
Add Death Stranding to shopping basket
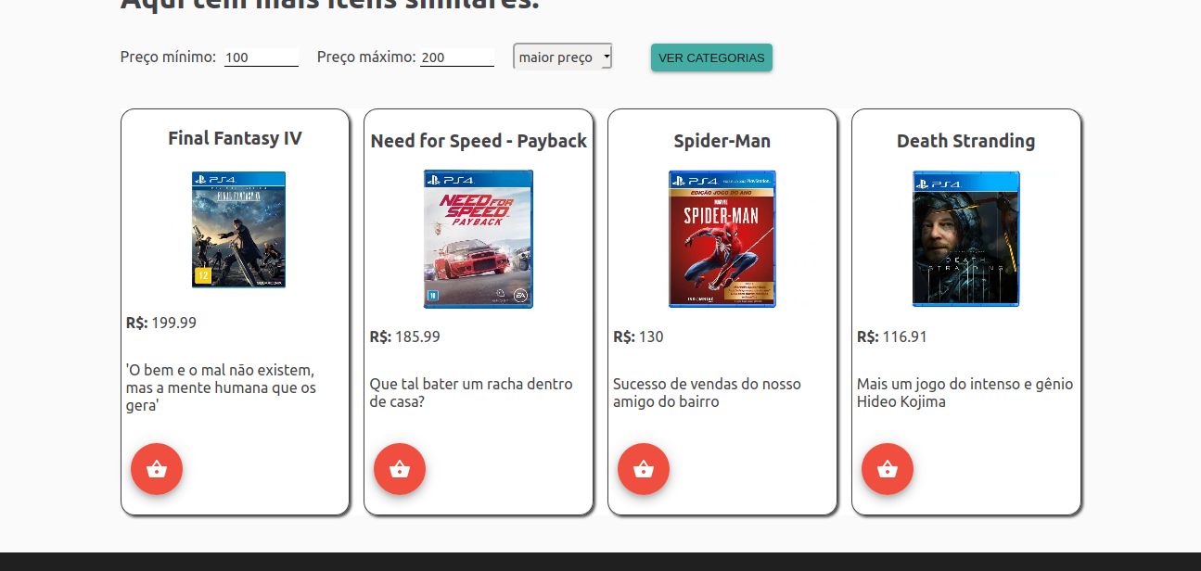[x=888, y=469]
